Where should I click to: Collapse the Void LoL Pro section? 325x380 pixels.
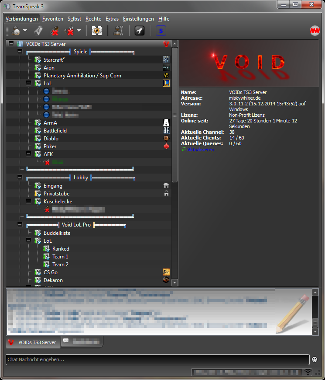pos(20,224)
